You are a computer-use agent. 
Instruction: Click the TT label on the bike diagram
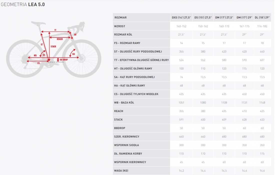coord(55,30)
